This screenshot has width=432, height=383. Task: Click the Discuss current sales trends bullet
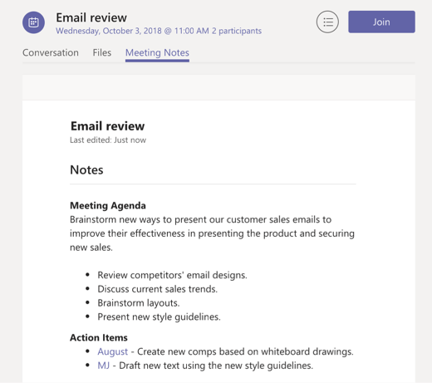pos(158,289)
